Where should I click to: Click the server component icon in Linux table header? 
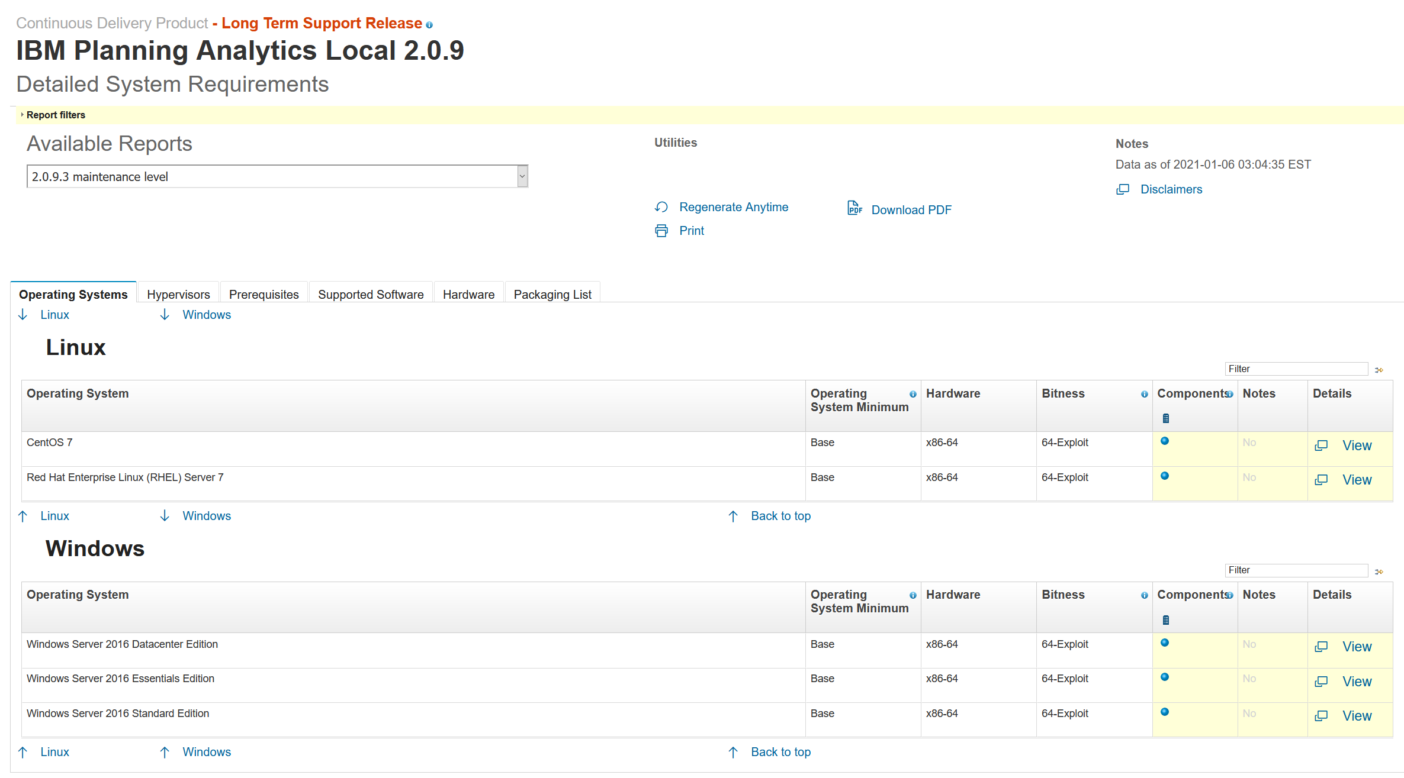[x=1166, y=418]
